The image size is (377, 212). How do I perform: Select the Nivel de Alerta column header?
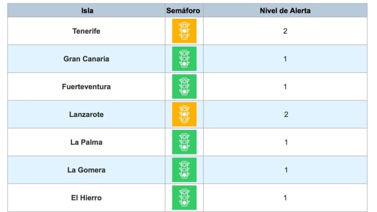point(285,11)
